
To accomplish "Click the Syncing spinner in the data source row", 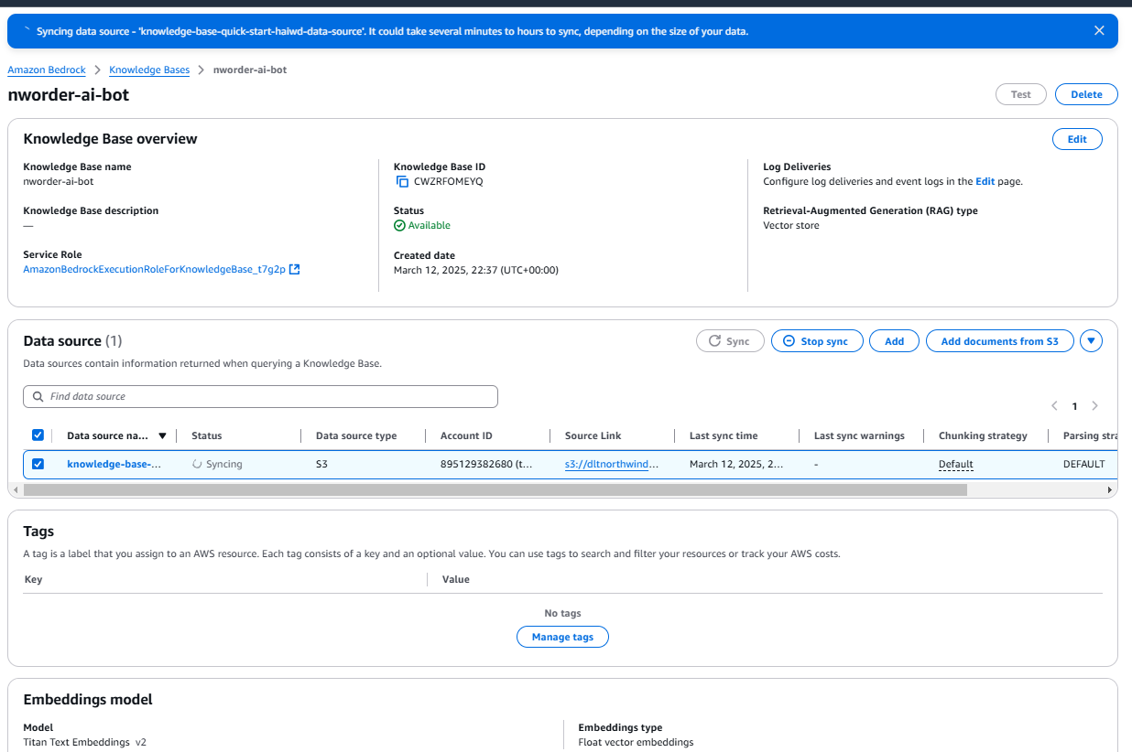I will (x=197, y=464).
